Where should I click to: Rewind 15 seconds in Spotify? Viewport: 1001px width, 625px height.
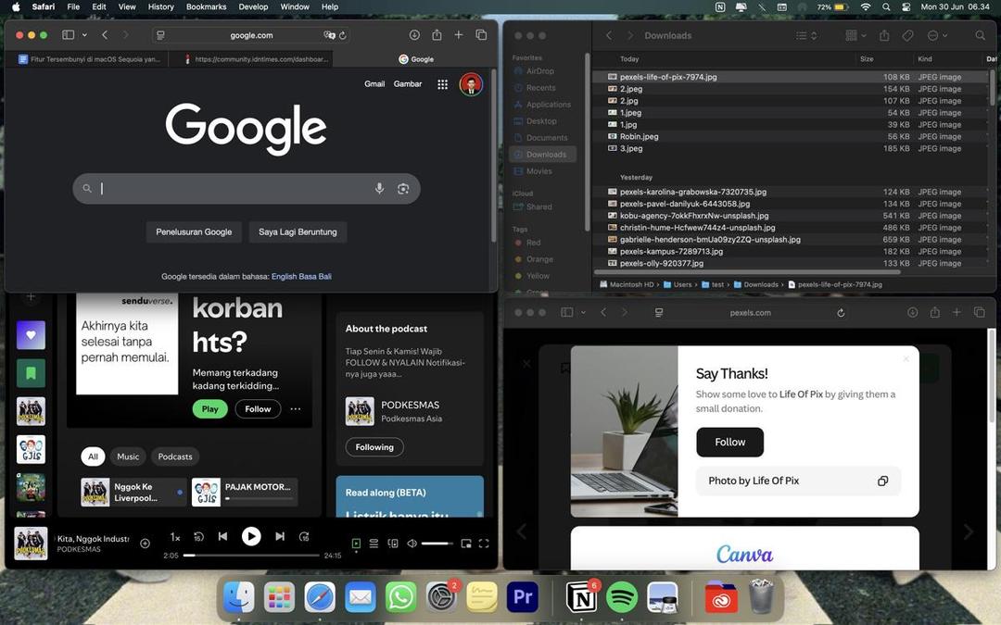(198, 537)
